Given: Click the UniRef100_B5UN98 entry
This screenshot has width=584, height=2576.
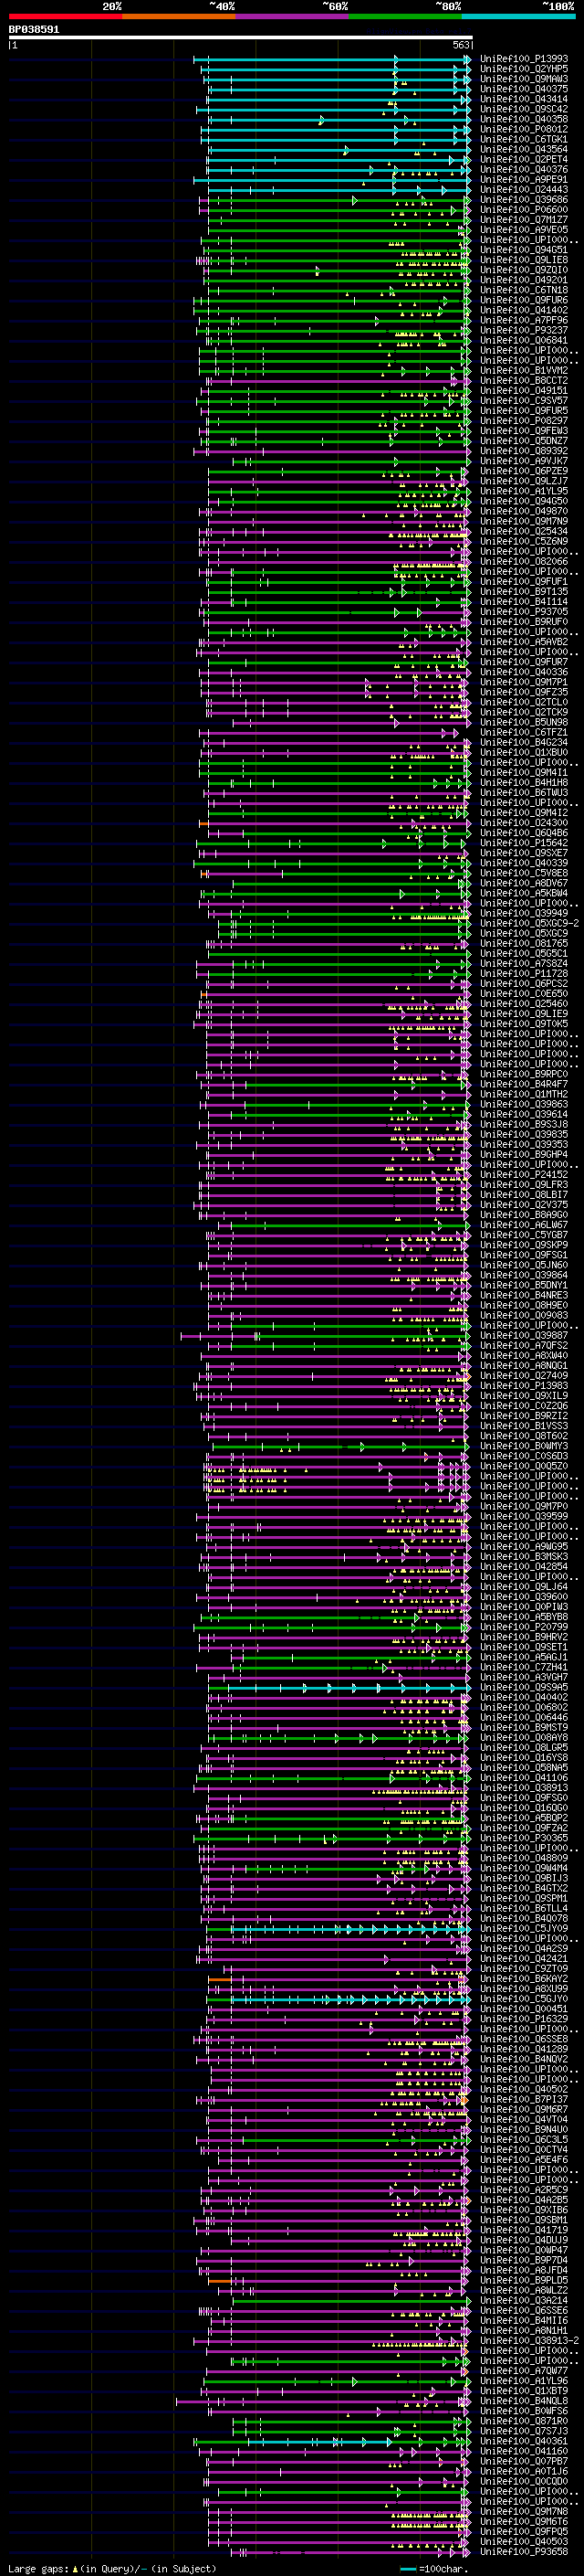Looking at the screenshot, I should coord(524,722).
